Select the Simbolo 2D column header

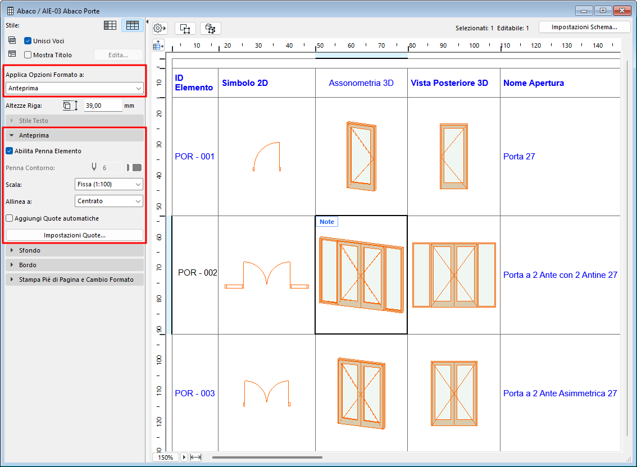pyautogui.click(x=245, y=83)
